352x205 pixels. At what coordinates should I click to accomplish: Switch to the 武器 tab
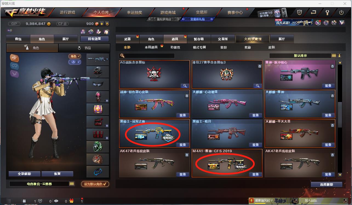point(128,39)
